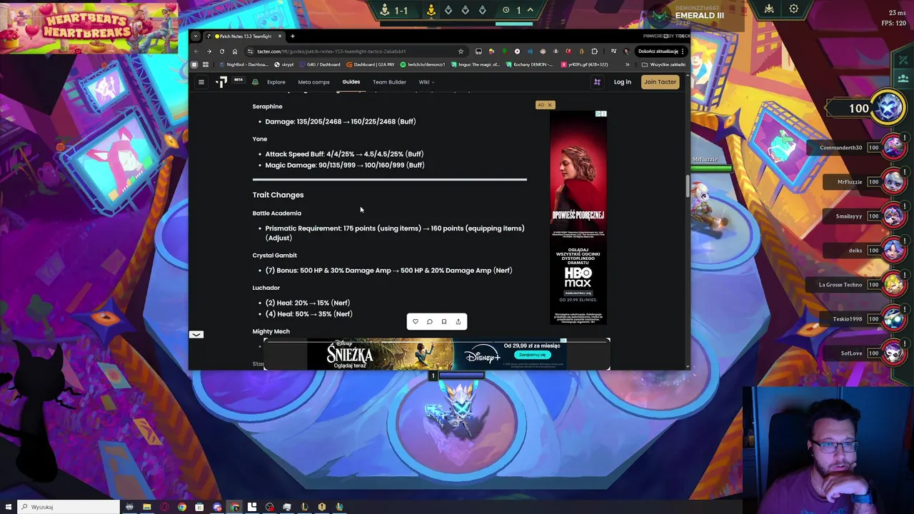Open the Disney+ Śnieżka banner ad

437,355
